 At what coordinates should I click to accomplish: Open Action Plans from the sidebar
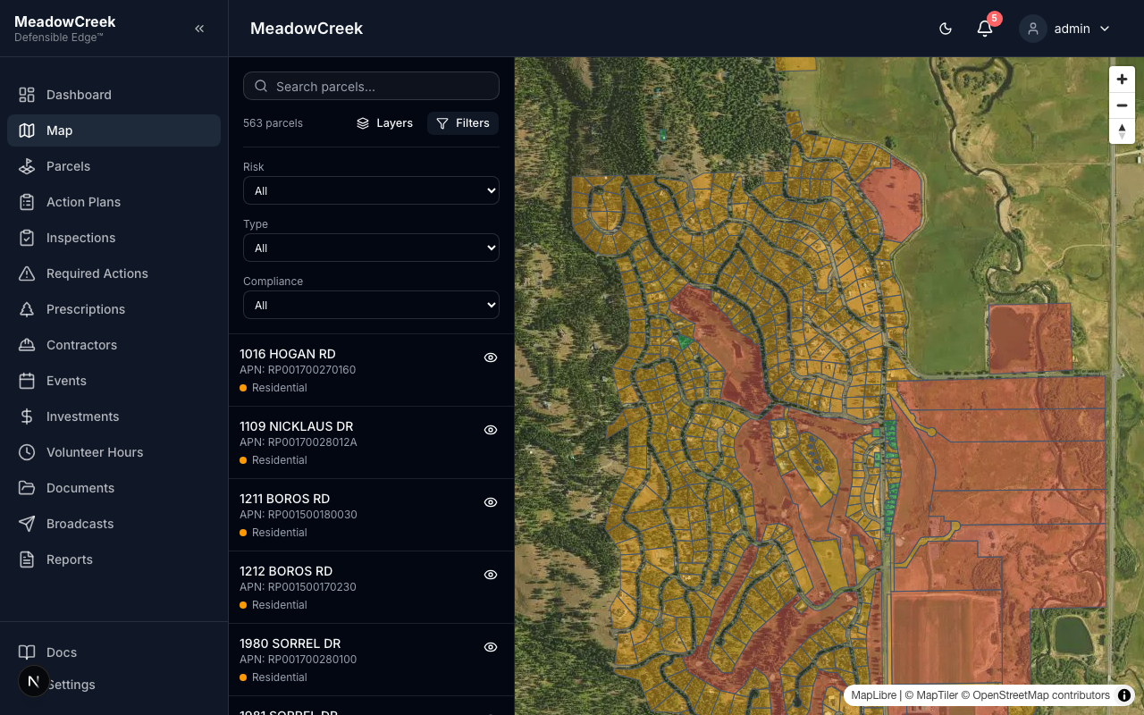pos(114,202)
